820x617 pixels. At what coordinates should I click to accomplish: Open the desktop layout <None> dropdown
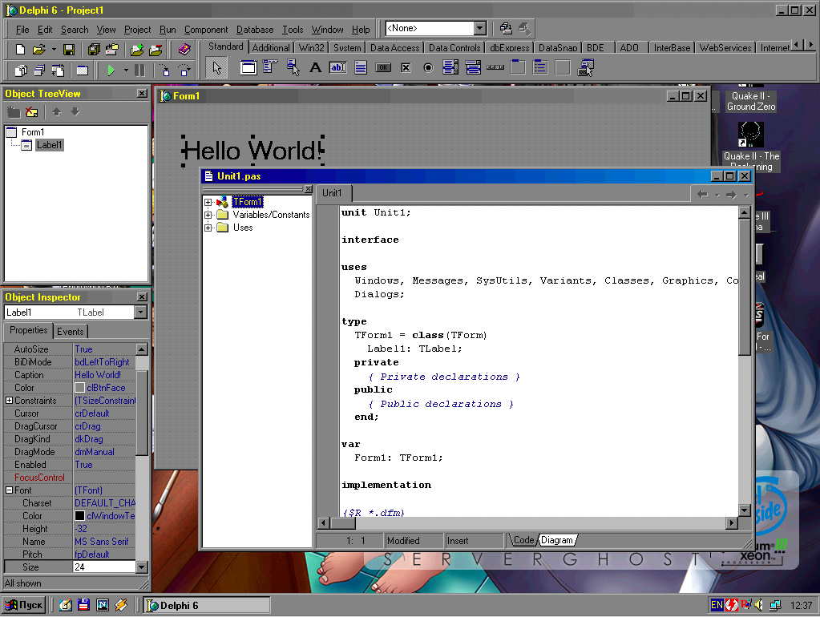[479, 29]
